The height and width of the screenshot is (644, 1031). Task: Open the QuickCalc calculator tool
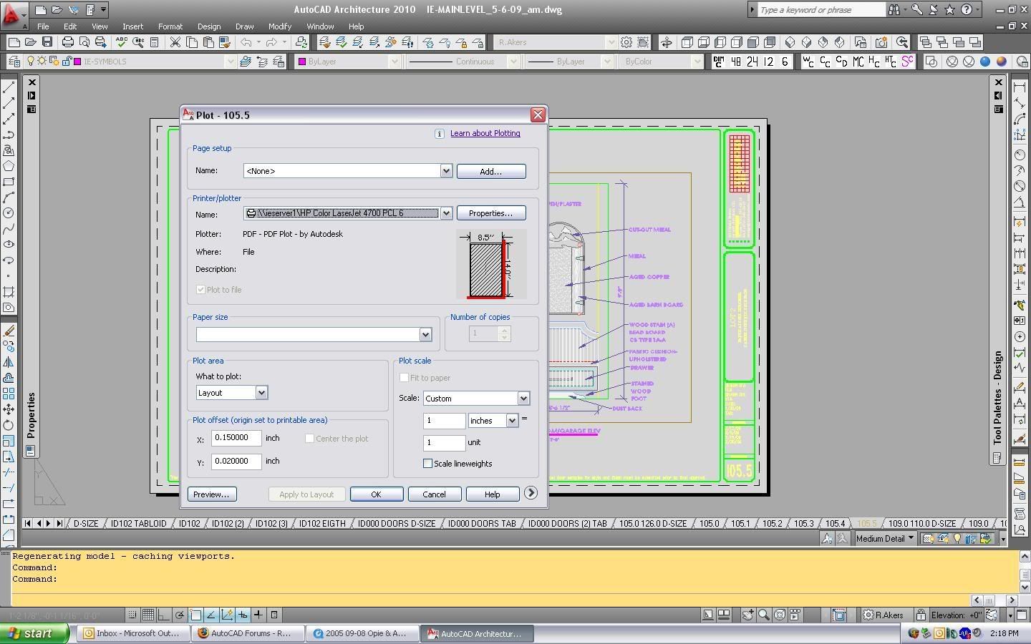click(x=154, y=42)
